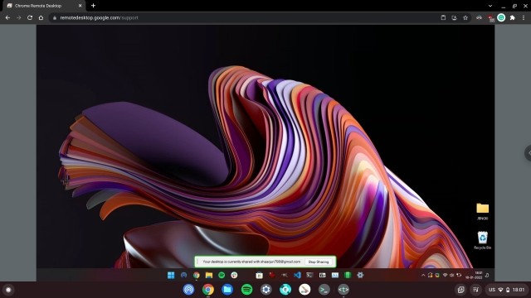Open the terminal icon in the remote taskbar
This screenshot has width=531, height=298.
(x=309, y=275)
